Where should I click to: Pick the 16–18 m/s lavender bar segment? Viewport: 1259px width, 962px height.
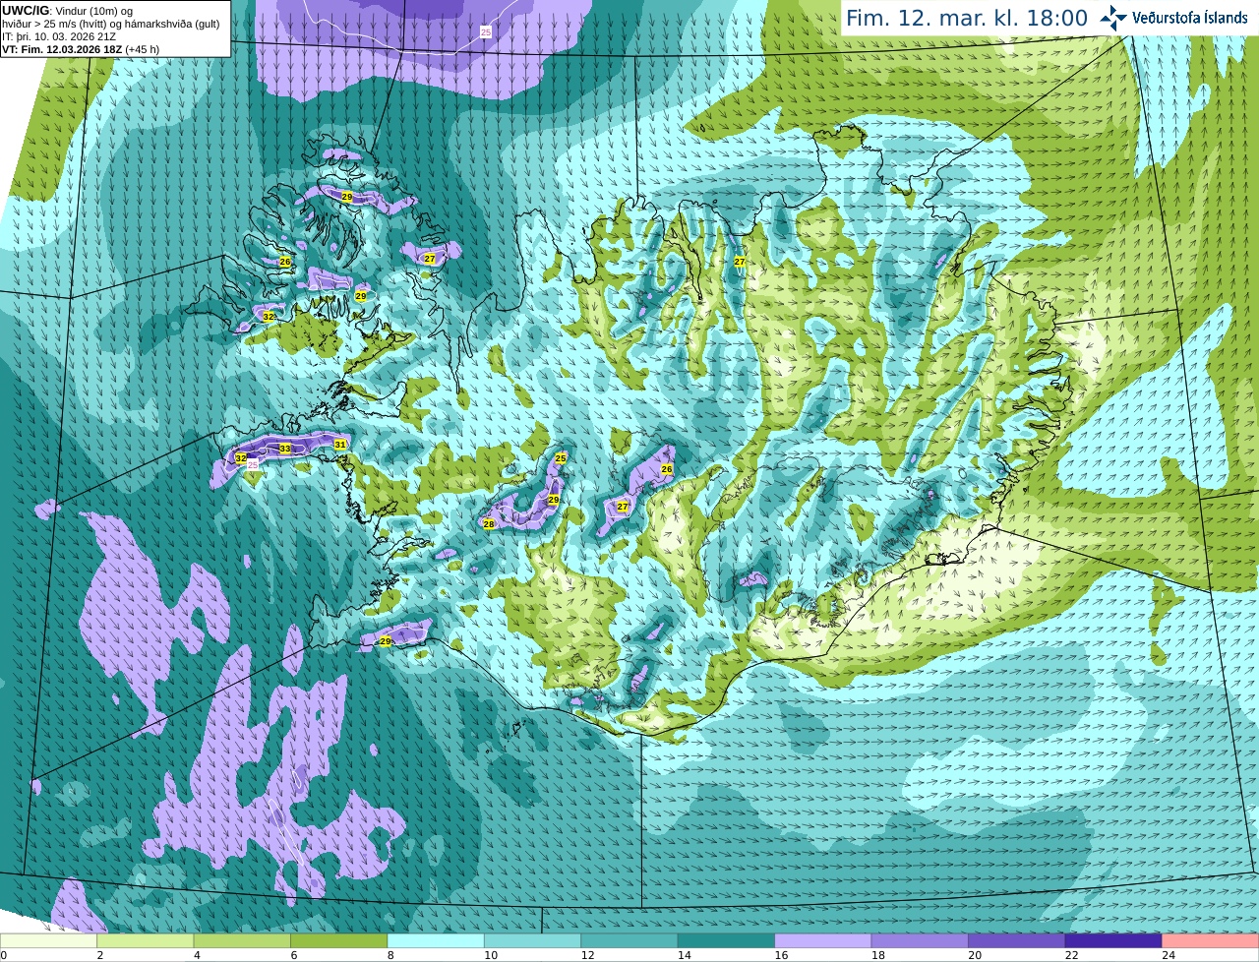824,941
